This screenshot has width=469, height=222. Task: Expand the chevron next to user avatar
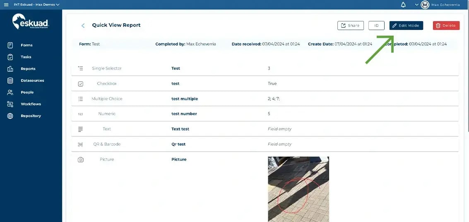(416, 5)
